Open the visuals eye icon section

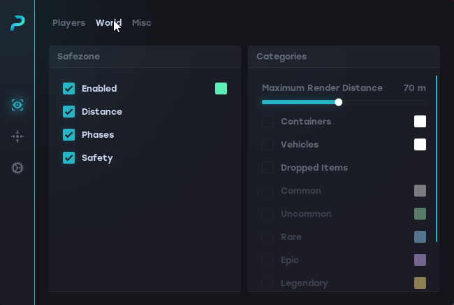pyautogui.click(x=17, y=105)
